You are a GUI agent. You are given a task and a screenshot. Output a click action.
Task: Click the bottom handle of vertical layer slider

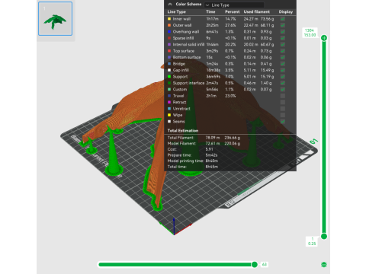click(x=324, y=237)
